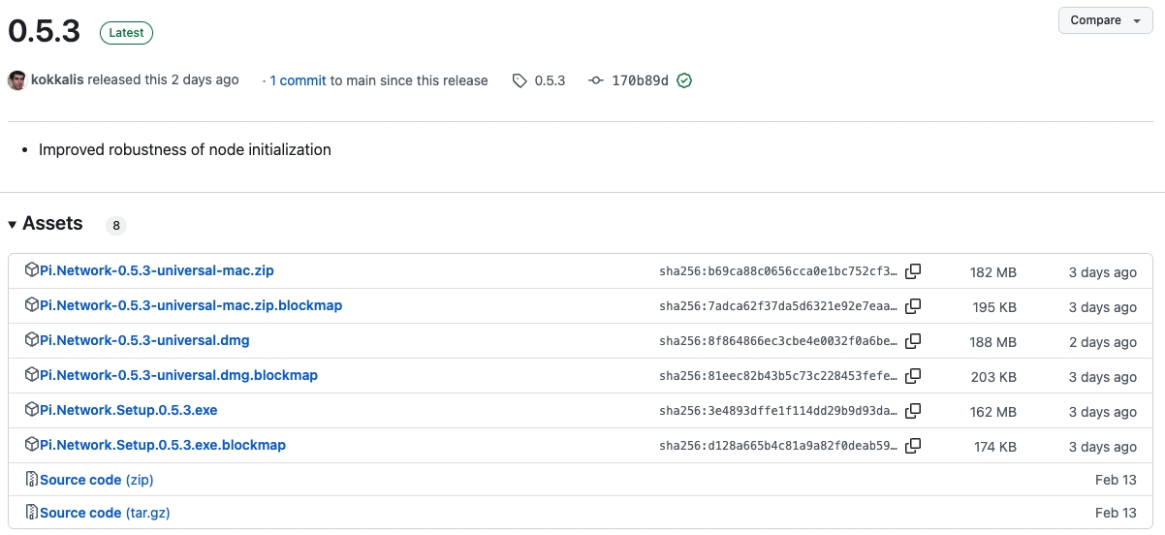This screenshot has height=535, width=1165.
Task: Download Pi.Network-0.5.3-universal.dmg
Action: tap(144, 340)
